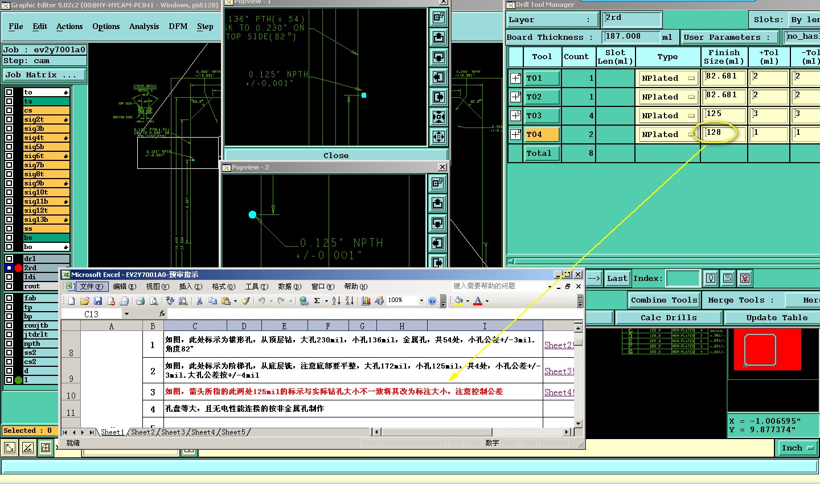Click the Font Color A icon
Viewport: 820px width, 484px height.
point(478,301)
